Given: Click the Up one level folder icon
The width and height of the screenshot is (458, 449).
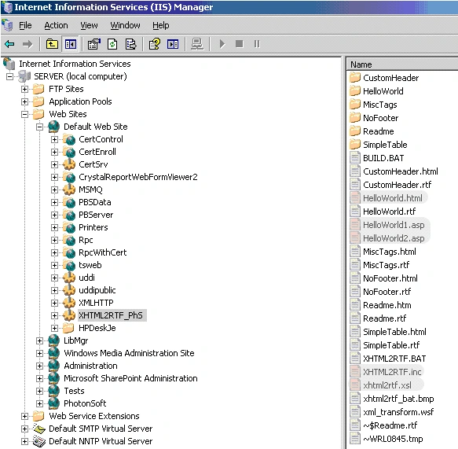Looking at the screenshot, I should [52, 44].
